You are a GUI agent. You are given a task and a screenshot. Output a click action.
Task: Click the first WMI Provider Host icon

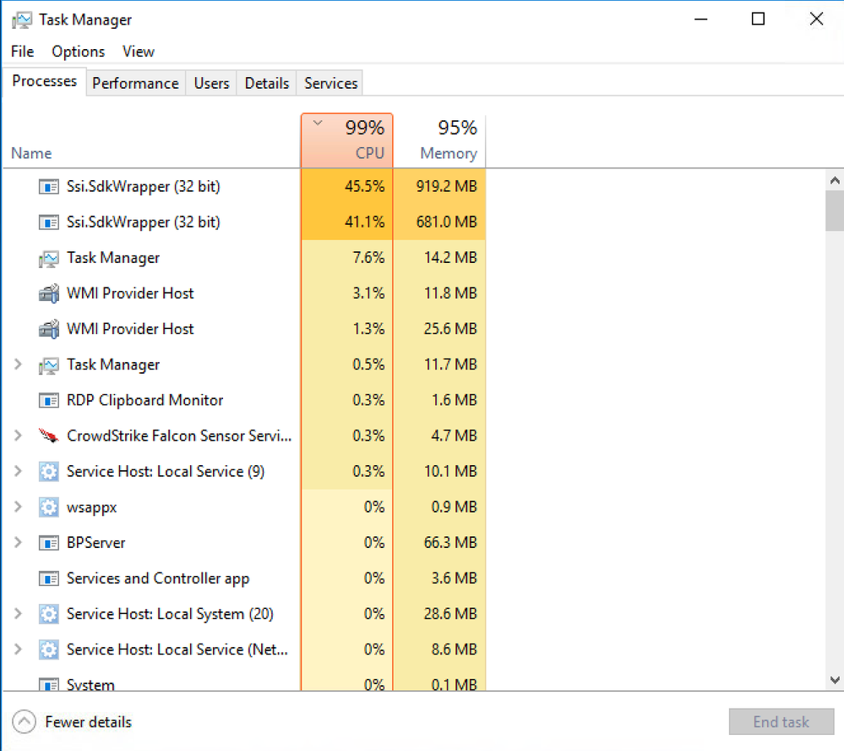(48, 293)
